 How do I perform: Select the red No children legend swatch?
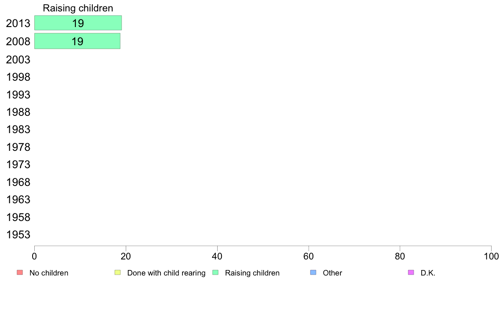(x=20, y=273)
